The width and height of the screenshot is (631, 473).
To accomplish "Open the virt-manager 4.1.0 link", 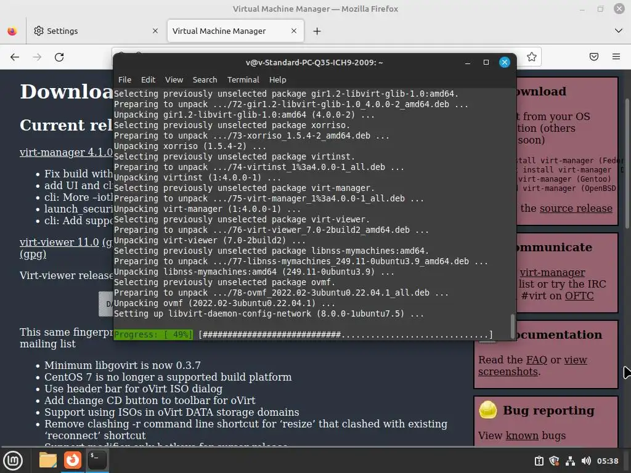I will click(66, 153).
